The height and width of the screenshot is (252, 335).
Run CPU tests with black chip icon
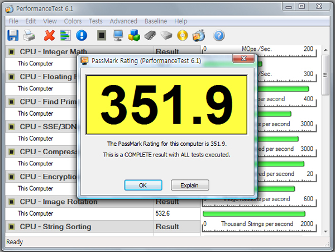[x=102, y=35]
